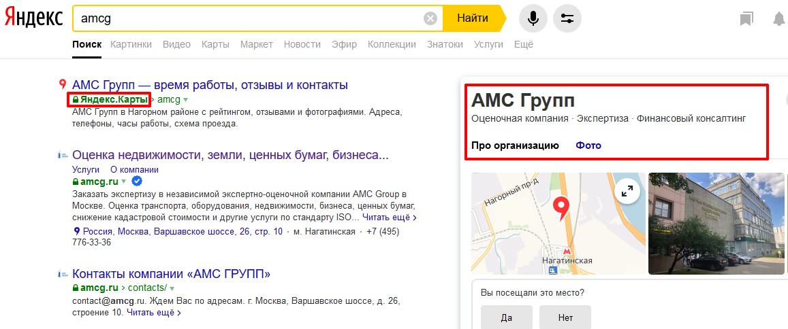Click the red map pin icon beside first result

point(62,84)
